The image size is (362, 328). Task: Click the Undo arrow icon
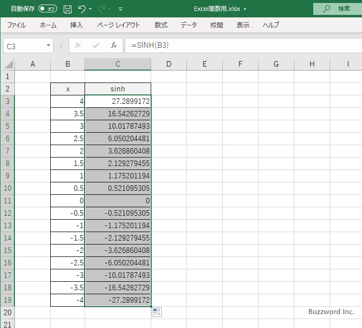coord(82,9)
